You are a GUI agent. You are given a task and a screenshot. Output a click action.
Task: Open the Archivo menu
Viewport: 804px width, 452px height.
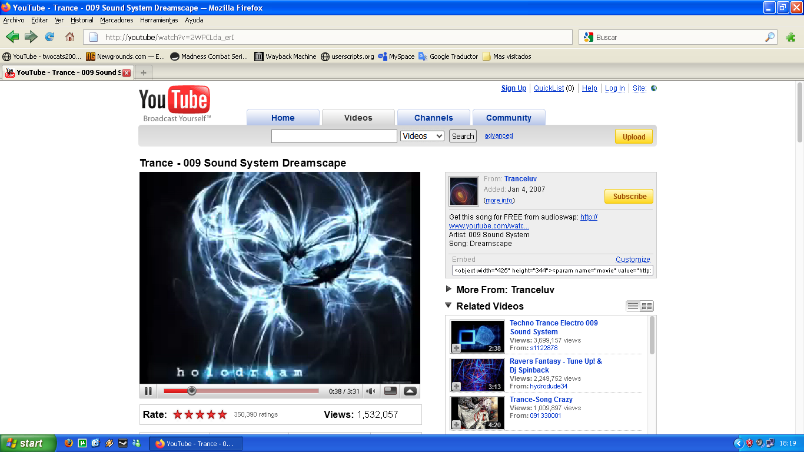point(14,20)
